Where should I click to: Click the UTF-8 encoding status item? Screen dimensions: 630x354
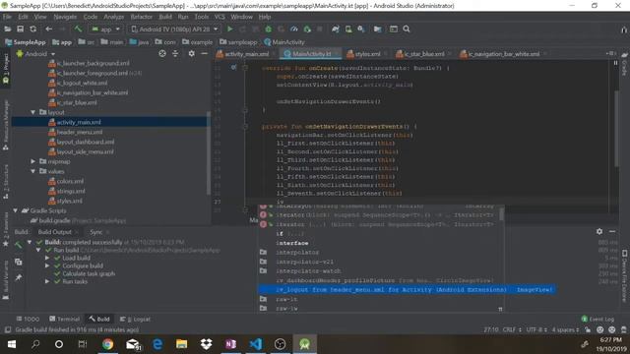point(536,329)
